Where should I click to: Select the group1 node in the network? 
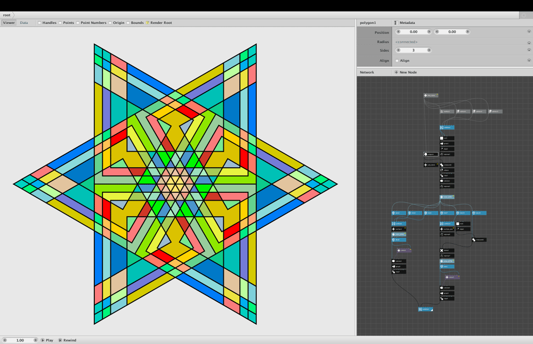(x=447, y=143)
